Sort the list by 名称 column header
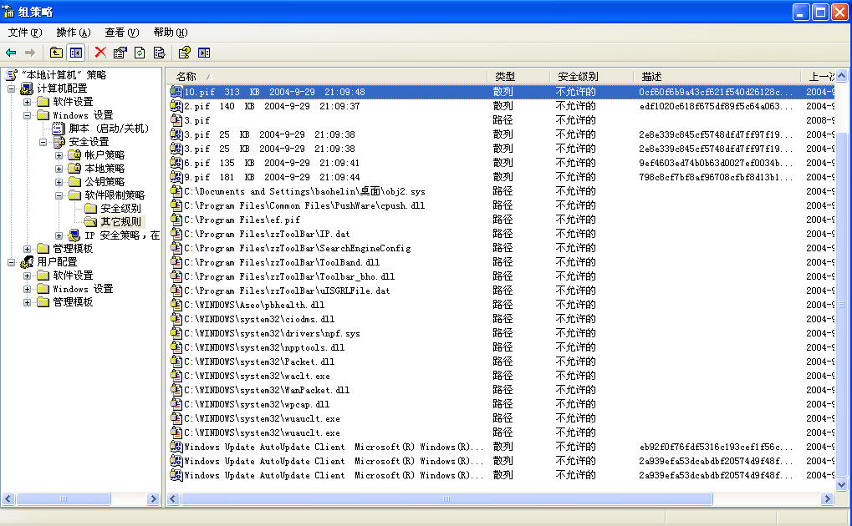The height and width of the screenshot is (526, 852). pyautogui.click(x=326, y=76)
